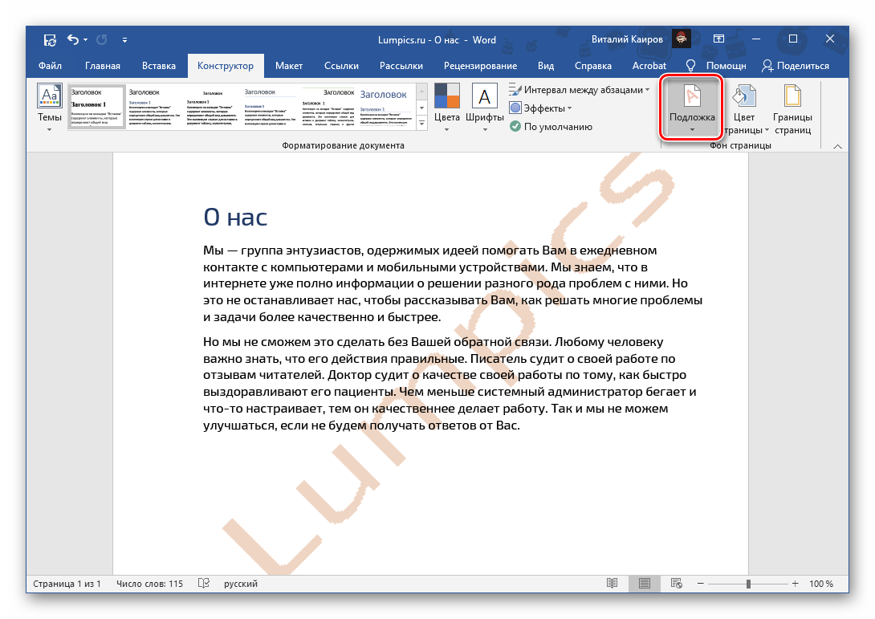Screen dimensions: 875x619
Task: Switch to the Макет tab
Action: 288,66
